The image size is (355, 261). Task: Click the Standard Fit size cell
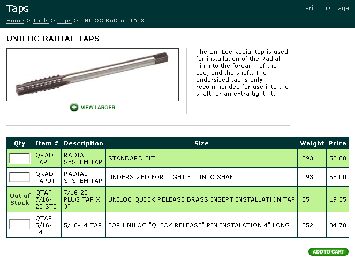[201, 158]
